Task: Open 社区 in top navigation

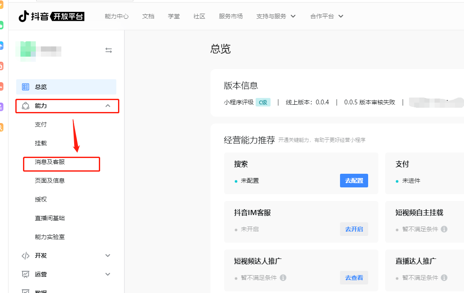Action: [199, 16]
